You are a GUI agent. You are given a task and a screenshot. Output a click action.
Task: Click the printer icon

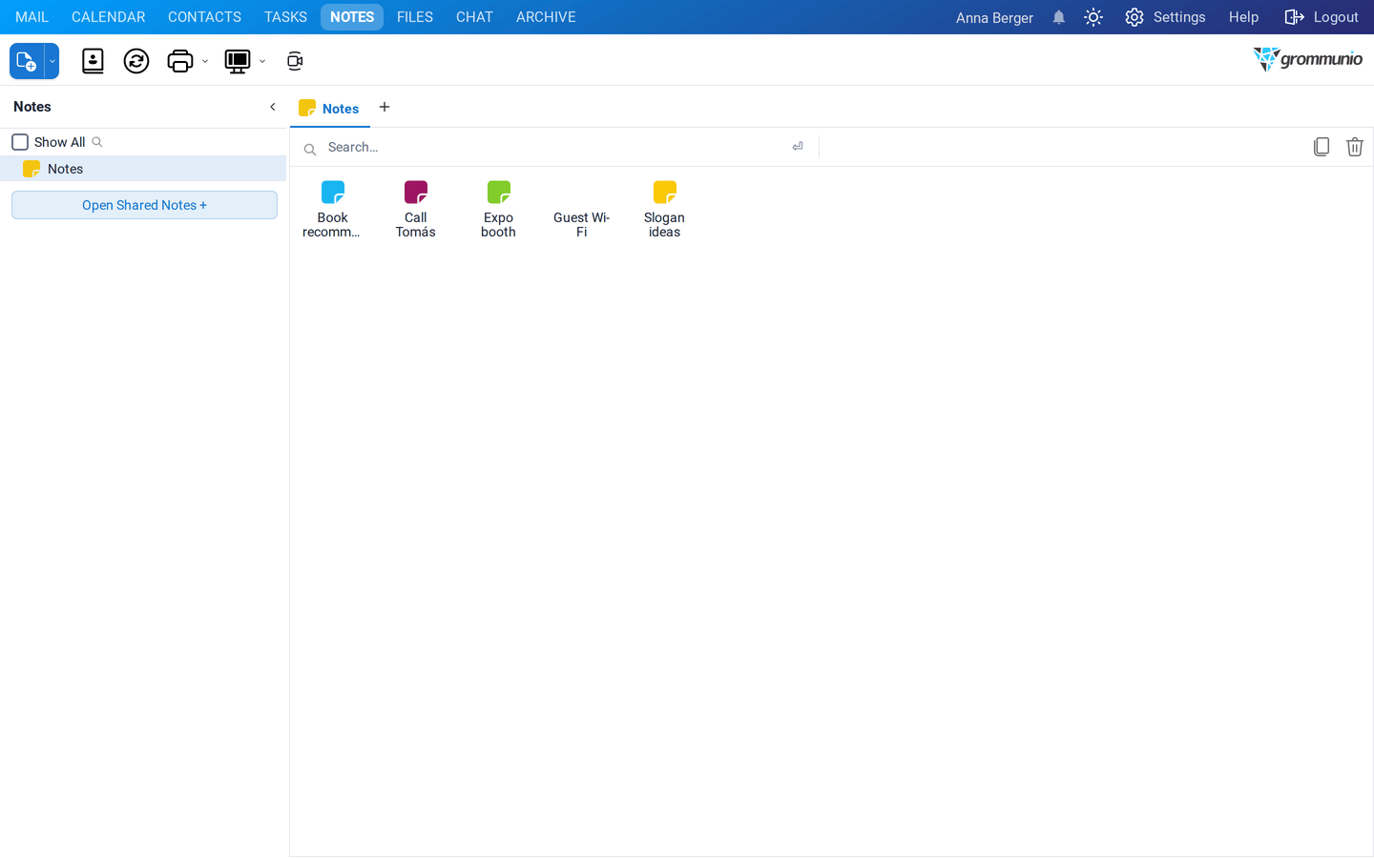tap(179, 61)
